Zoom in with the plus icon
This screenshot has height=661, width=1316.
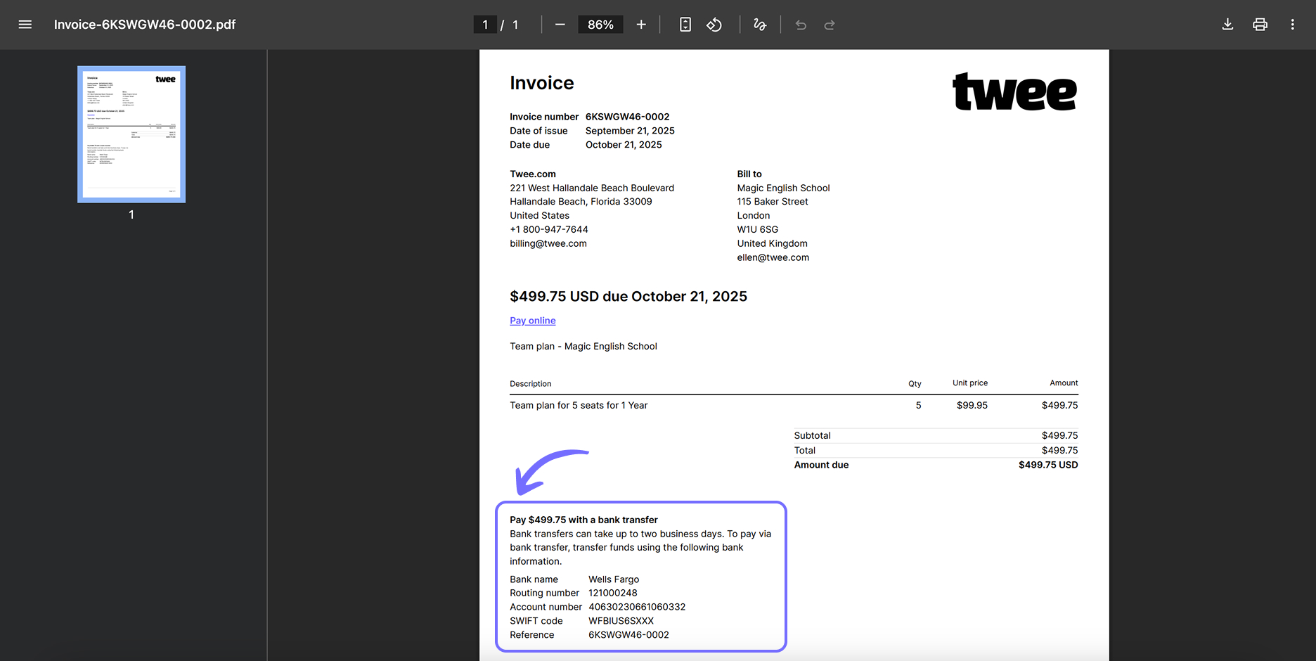(x=641, y=25)
